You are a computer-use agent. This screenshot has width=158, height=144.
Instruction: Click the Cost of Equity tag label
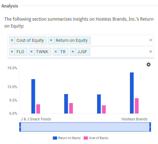[30, 40]
